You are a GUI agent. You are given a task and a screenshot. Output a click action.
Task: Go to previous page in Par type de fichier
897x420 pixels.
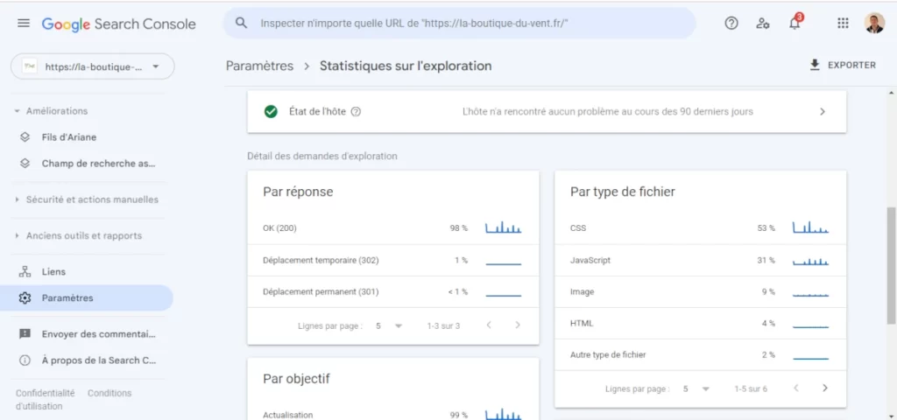[795, 388]
